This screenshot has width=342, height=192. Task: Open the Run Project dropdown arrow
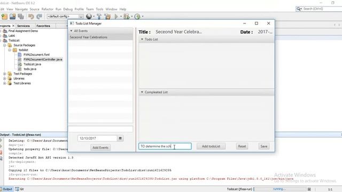click(121, 17)
